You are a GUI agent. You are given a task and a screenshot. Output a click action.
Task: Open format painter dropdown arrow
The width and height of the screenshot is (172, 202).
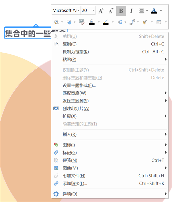click(x=152, y=22)
